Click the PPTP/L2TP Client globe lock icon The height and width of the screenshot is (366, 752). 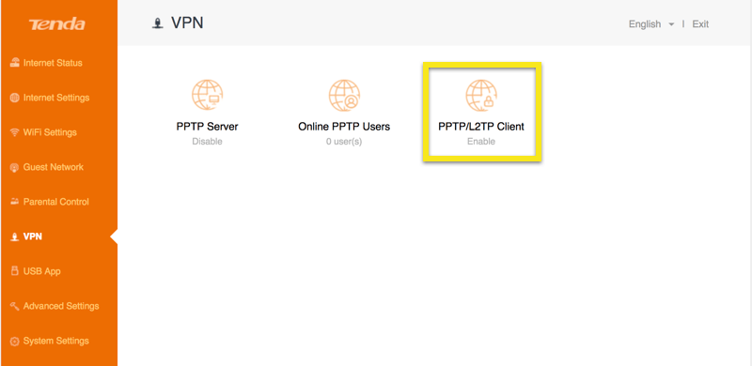click(481, 95)
